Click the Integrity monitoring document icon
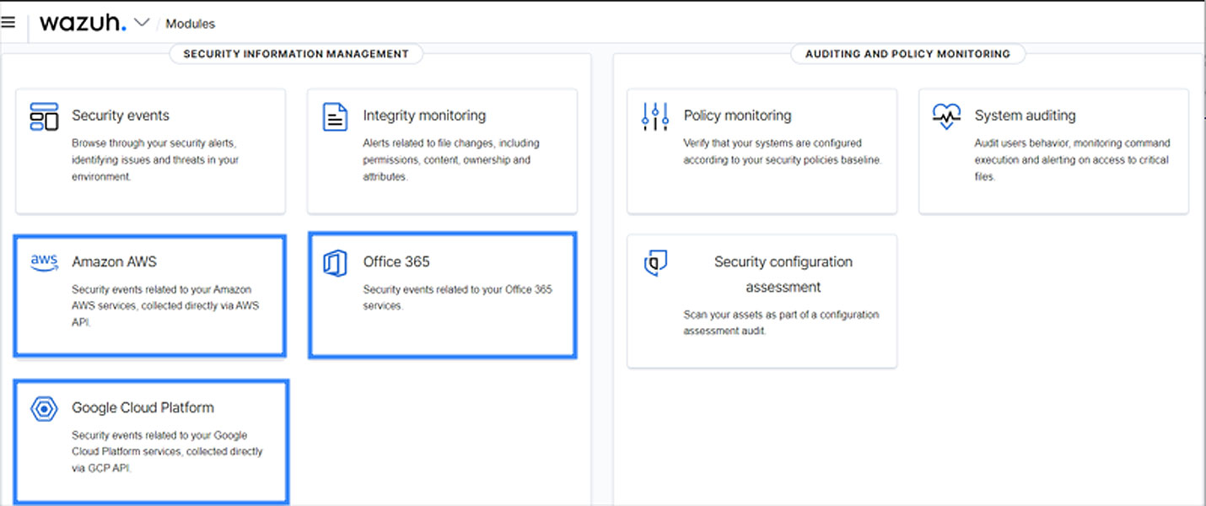1206x506 pixels. pos(336,116)
